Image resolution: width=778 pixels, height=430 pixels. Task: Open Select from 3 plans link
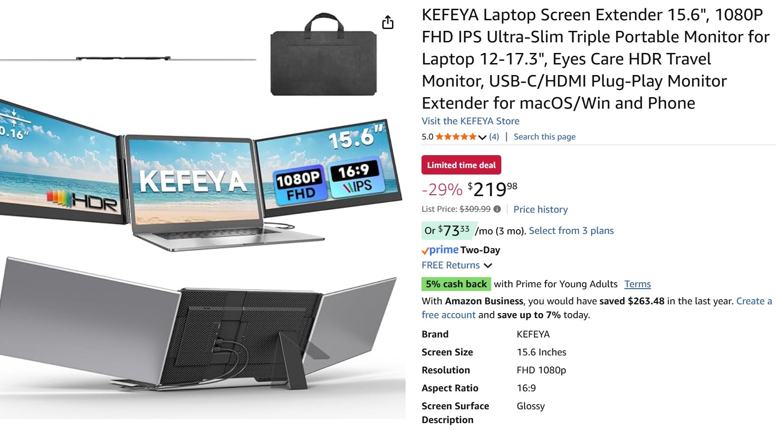coord(571,231)
